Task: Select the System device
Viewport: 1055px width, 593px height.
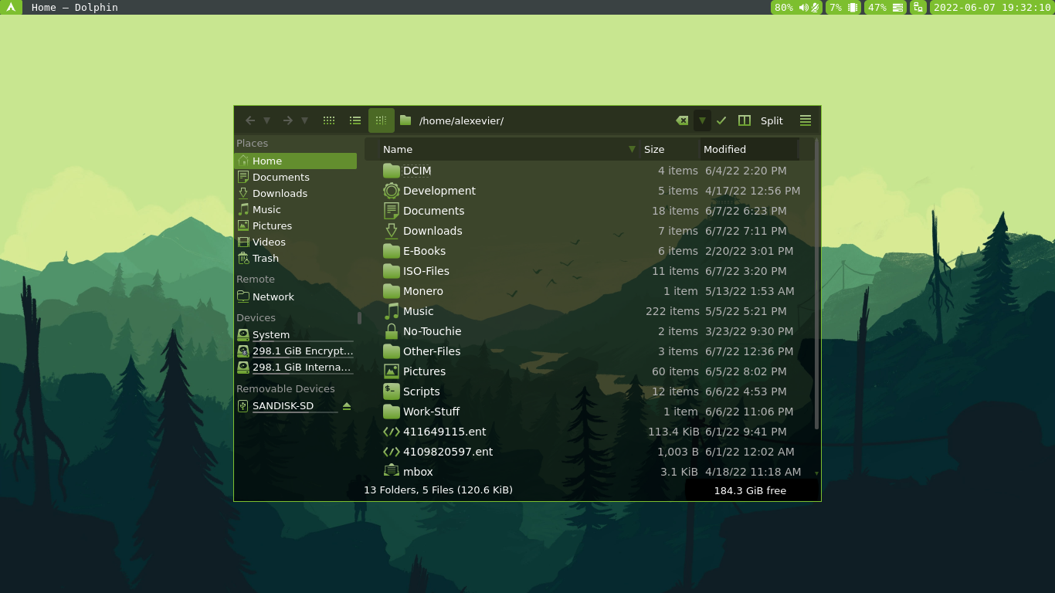Action: 295,334
